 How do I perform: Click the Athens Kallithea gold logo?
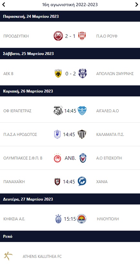[8, 256]
